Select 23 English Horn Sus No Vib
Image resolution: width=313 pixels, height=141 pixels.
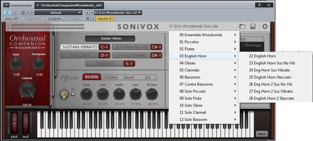(x=275, y=63)
